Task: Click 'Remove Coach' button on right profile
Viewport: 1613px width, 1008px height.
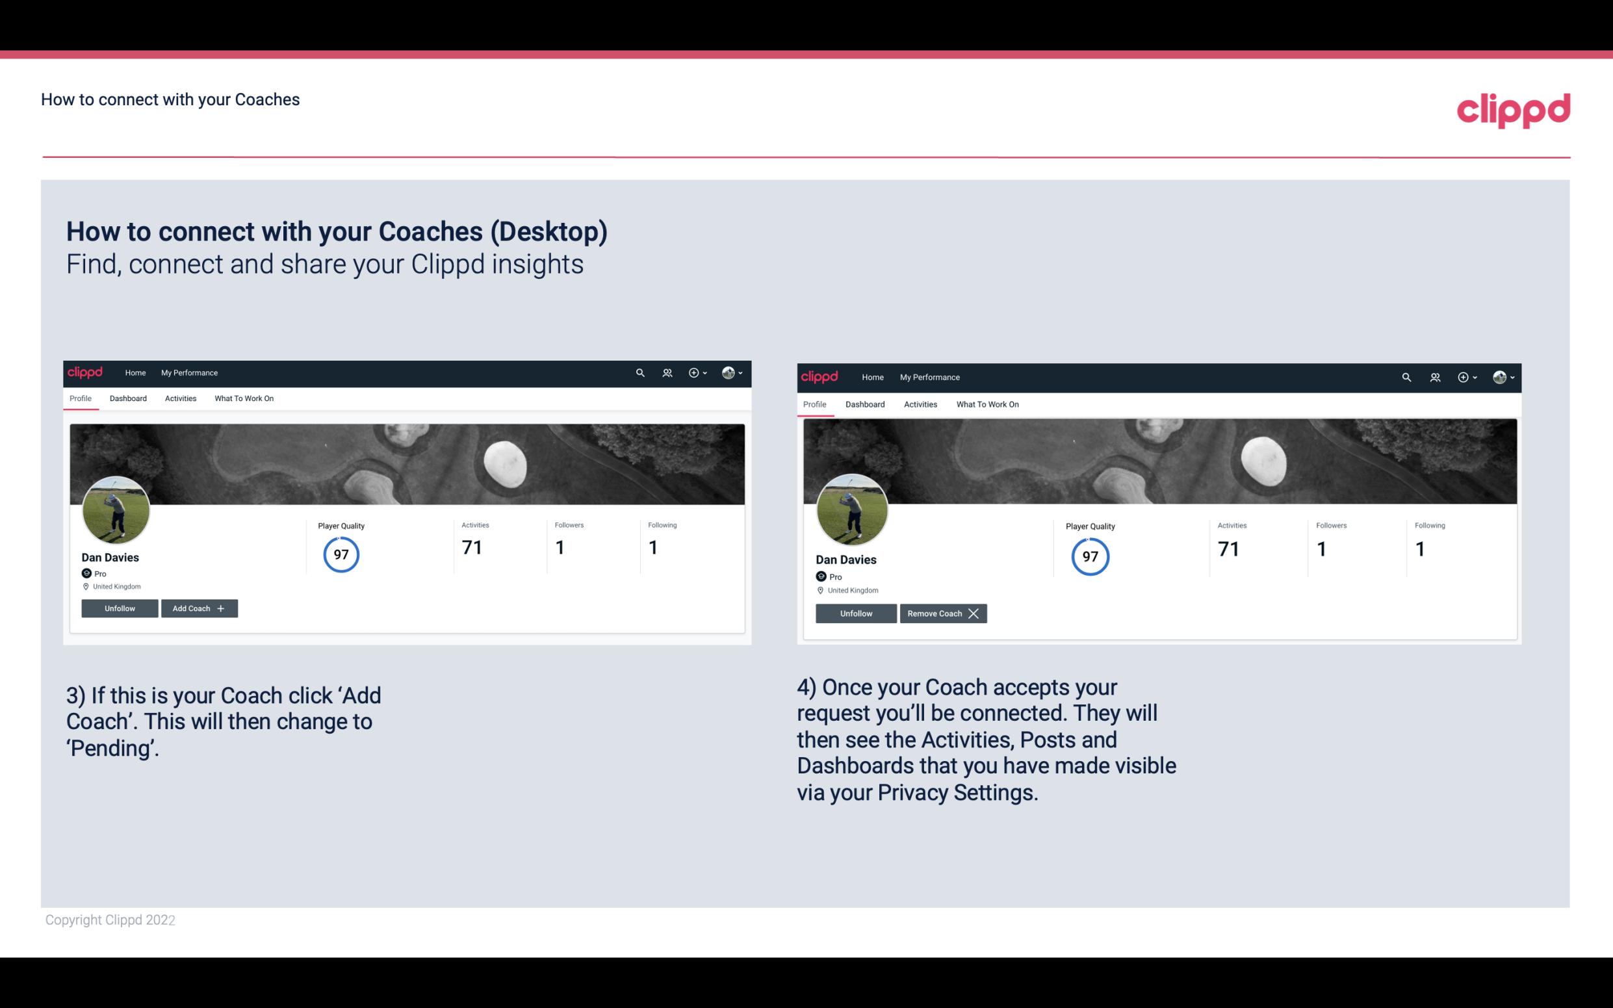Action: [x=942, y=613]
